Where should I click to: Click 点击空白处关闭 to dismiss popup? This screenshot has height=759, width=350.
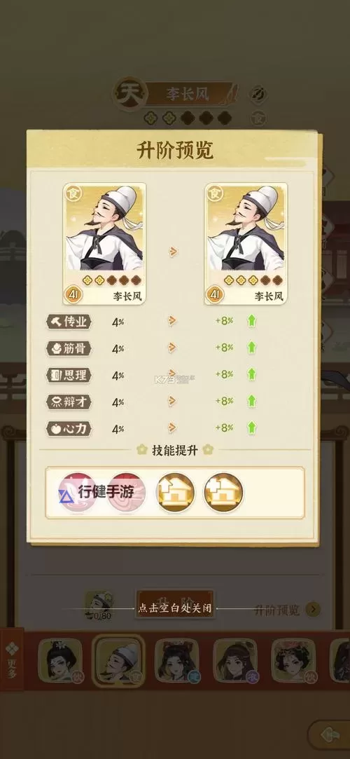coord(175,608)
